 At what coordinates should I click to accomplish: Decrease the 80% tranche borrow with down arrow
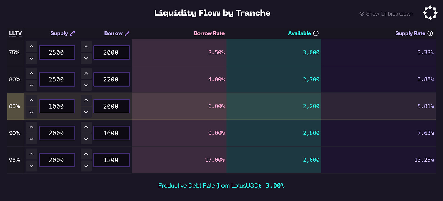pyautogui.click(x=86, y=85)
